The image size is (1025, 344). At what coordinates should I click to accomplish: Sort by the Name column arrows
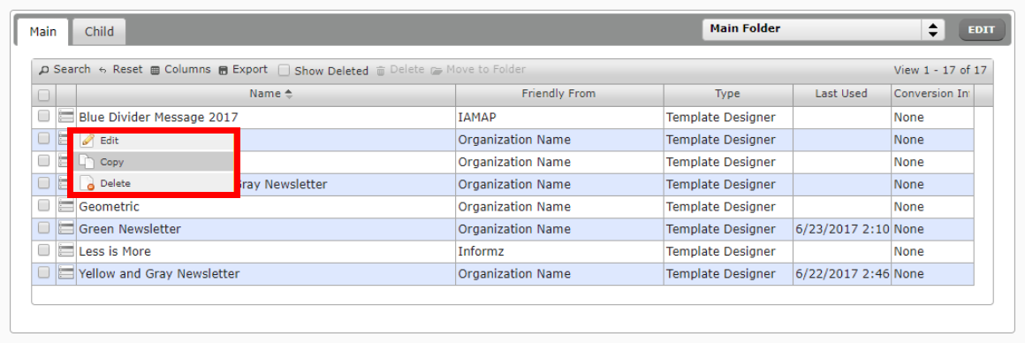pyautogui.click(x=288, y=94)
